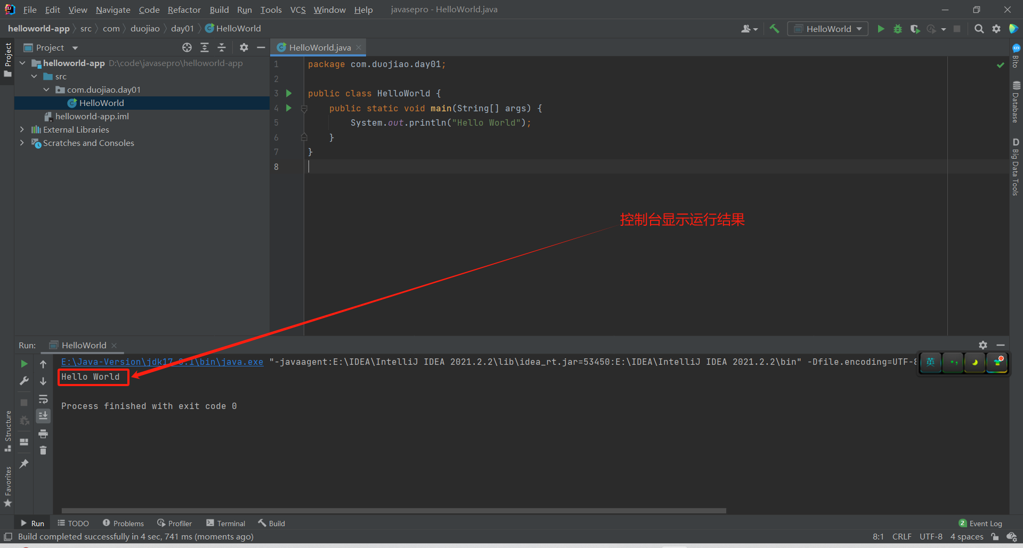Collapse com.duojiao.day01 package node
This screenshot has height=548, width=1023.
point(46,89)
